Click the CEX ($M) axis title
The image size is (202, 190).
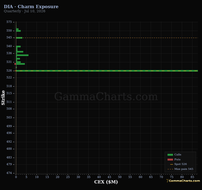coord(106,182)
